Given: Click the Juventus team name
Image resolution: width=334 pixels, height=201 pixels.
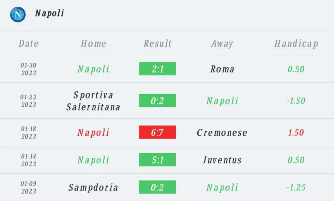Looking at the screenshot, I should pos(222,160).
